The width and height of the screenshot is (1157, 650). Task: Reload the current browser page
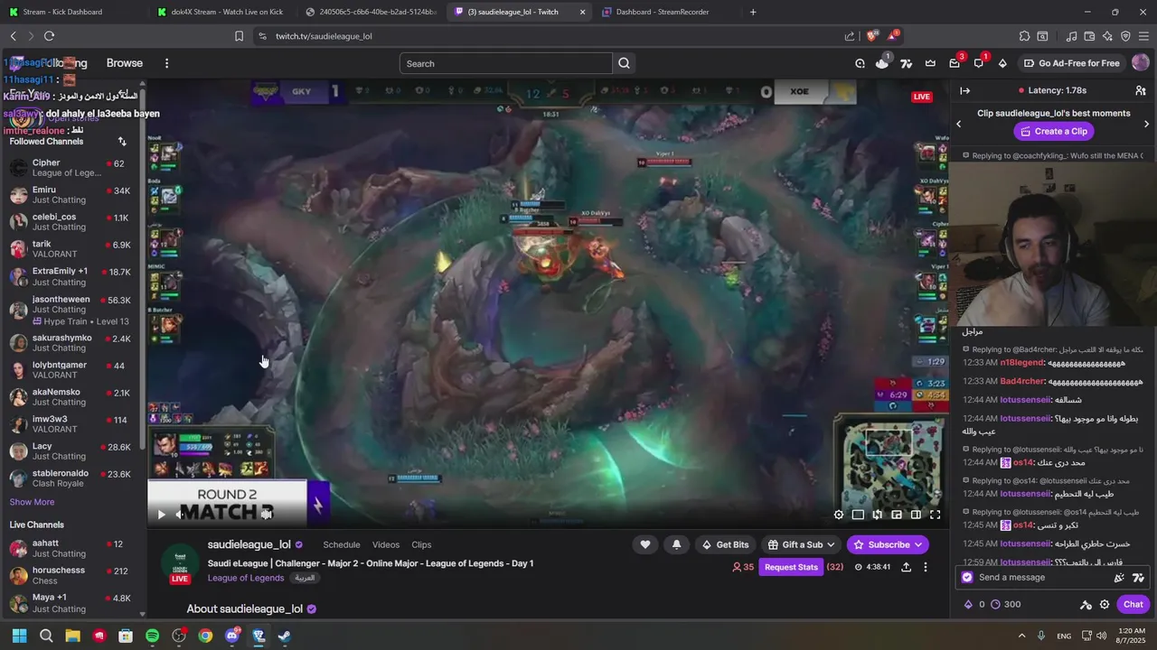click(49, 36)
